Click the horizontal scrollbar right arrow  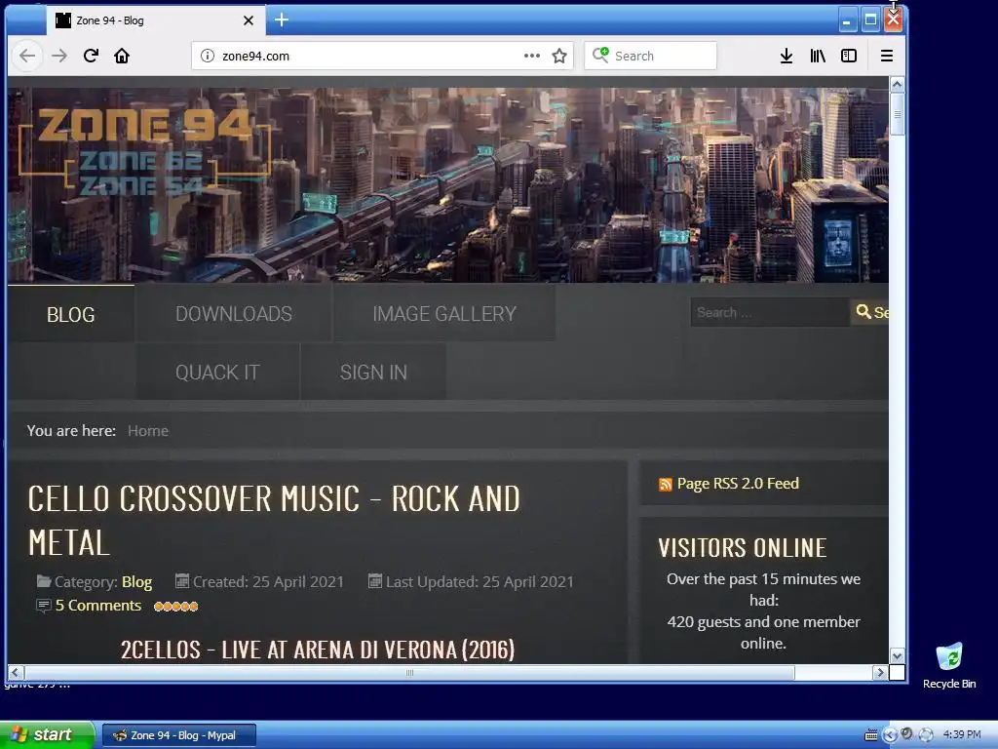880,673
